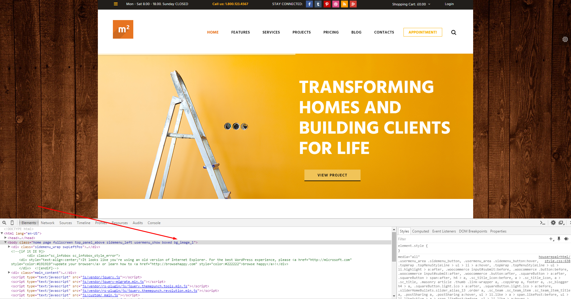Expand the main_content div node
Viewport: 571px width, 299px height.
(x=9, y=273)
